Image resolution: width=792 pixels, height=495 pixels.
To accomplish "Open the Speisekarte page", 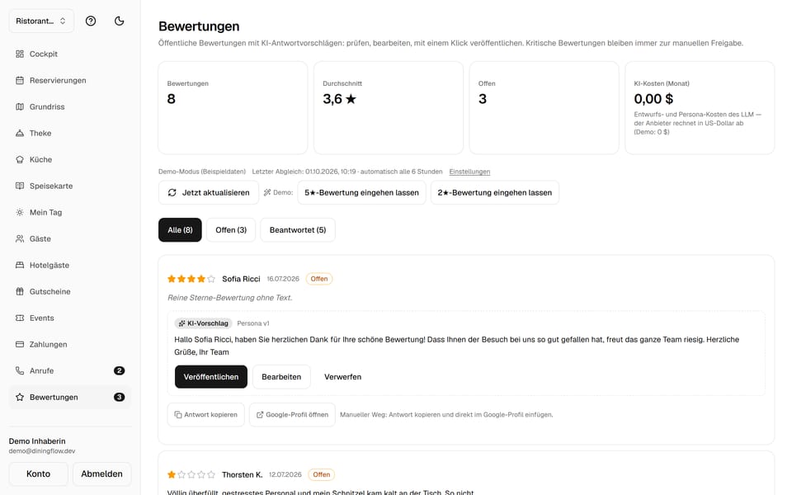I will click(x=69, y=186).
